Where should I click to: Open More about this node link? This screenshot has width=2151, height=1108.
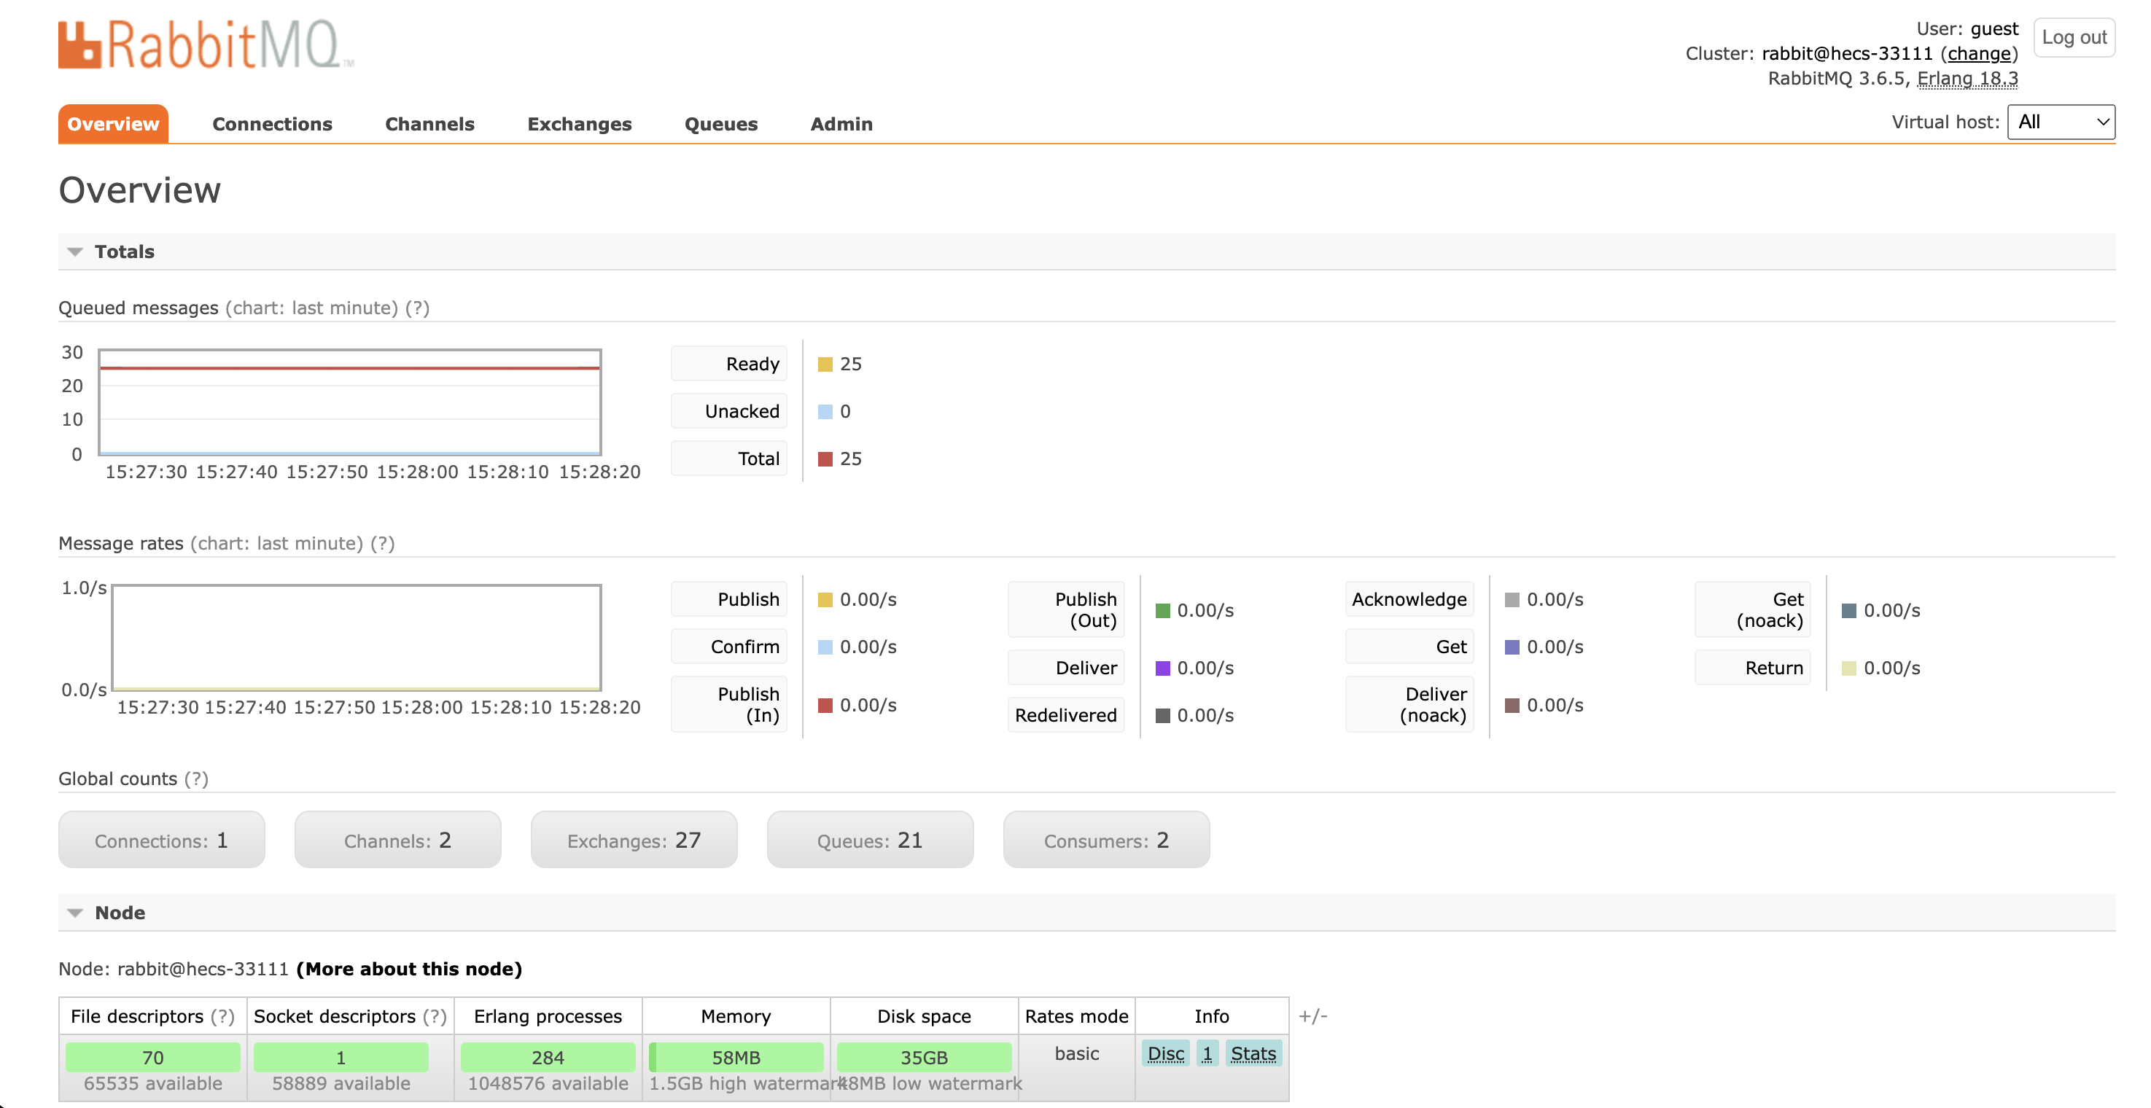[409, 969]
